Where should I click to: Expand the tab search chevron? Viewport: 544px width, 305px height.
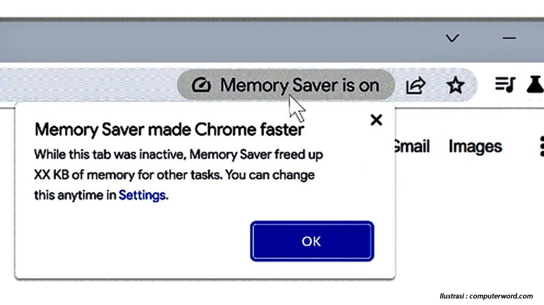pyautogui.click(x=452, y=38)
